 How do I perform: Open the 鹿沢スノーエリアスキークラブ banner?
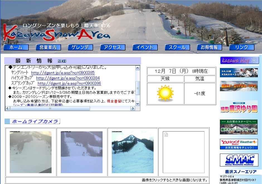pyautogui.click(x=239, y=86)
